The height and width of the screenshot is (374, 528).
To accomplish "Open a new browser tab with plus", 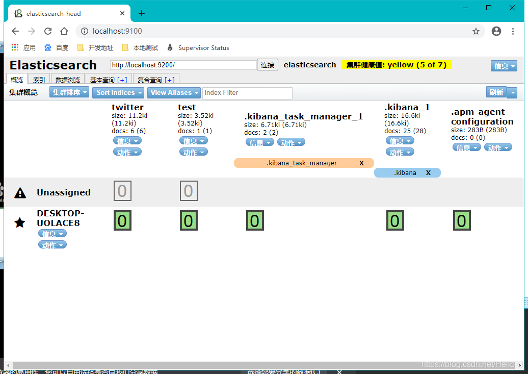I will click(142, 13).
